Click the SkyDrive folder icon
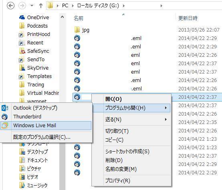The height and width of the screenshot is (190, 222). 22,68
